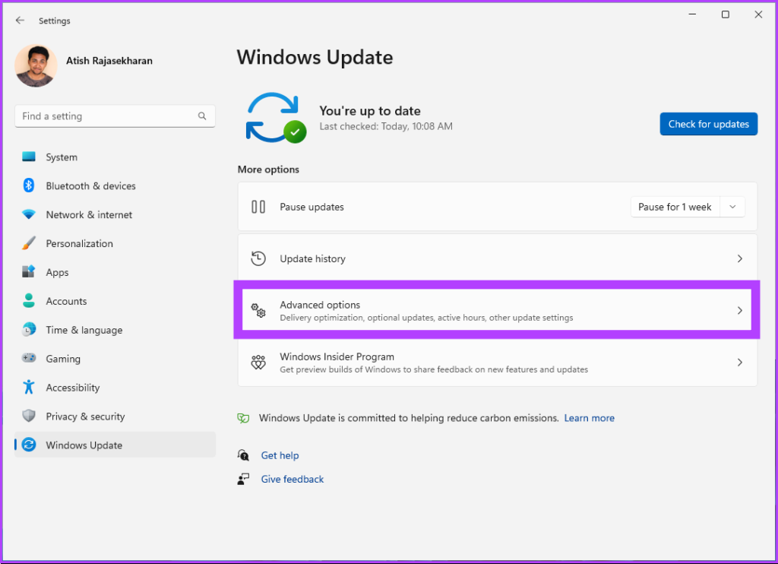Expand Update history with its chevron
The height and width of the screenshot is (564, 778).
pyautogui.click(x=739, y=259)
